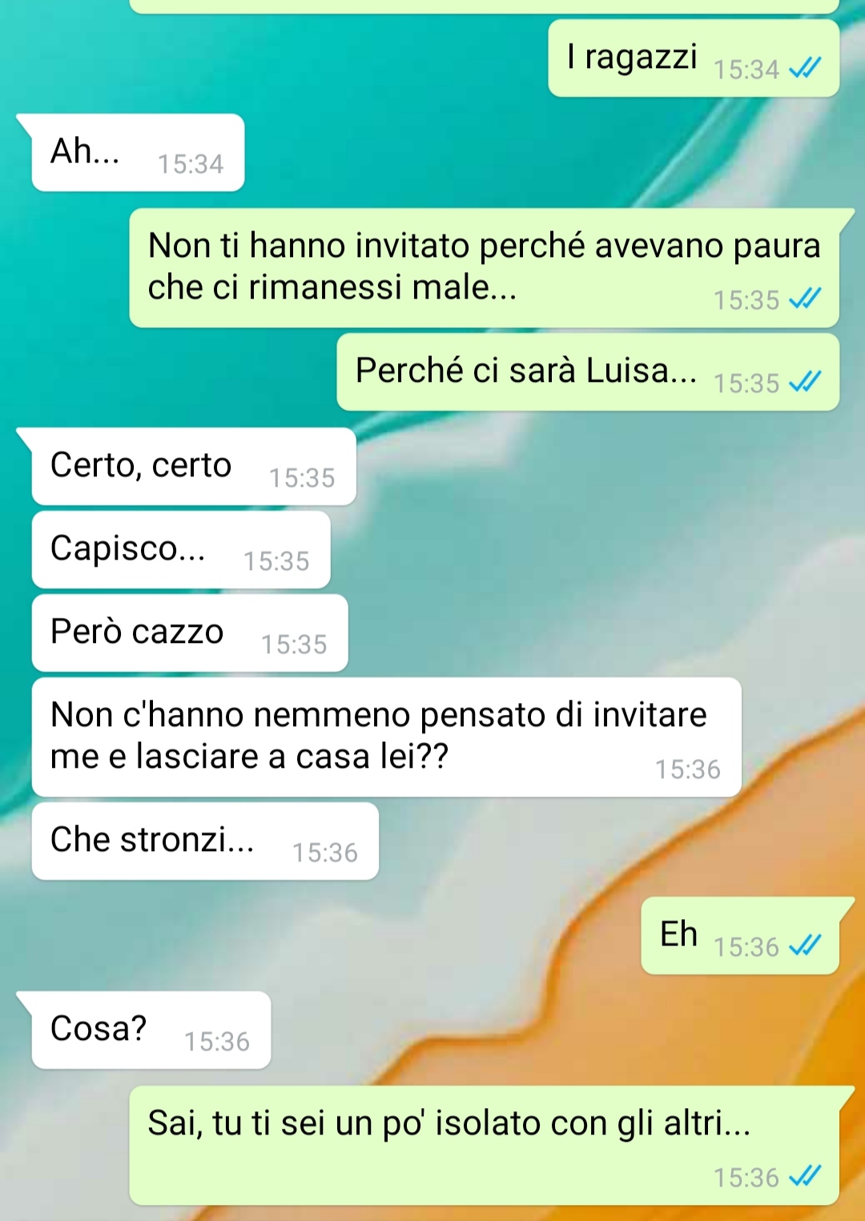The width and height of the screenshot is (865, 1221).
Task: Tap the 'I ragazzi' sent message
Action: pos(694,58)
